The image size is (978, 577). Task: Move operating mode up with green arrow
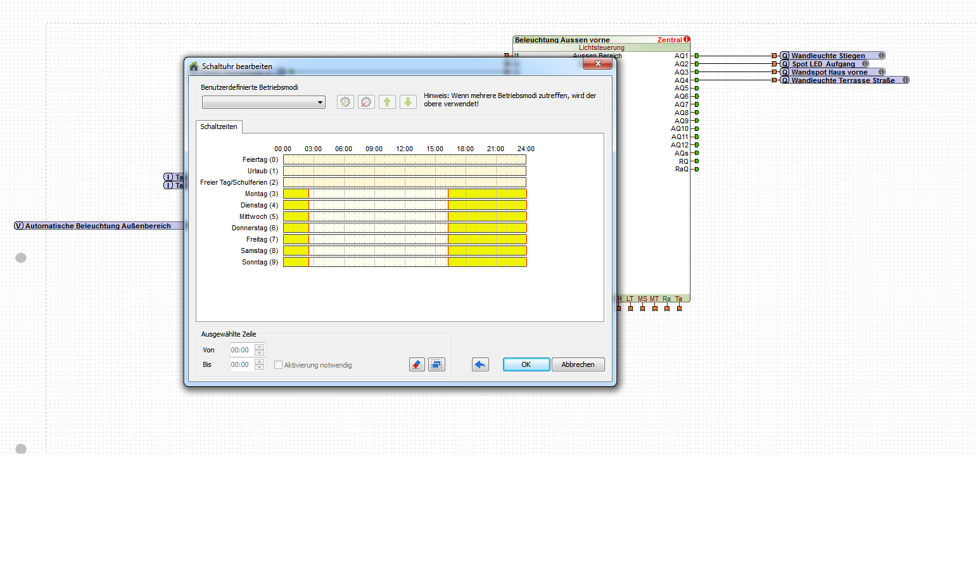(387, 102)
